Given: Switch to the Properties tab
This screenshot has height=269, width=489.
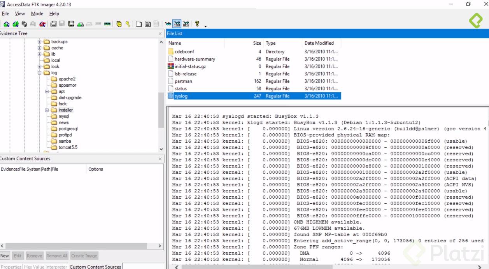Looking at the screenshot, I should click(x=11, y=267).
